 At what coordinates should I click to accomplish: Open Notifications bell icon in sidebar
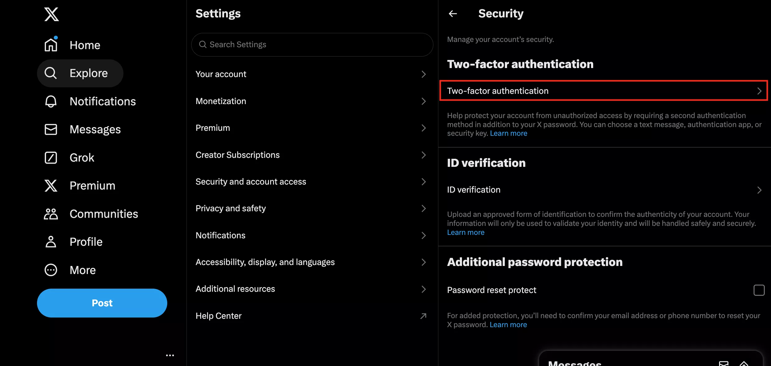click(51, 101)
